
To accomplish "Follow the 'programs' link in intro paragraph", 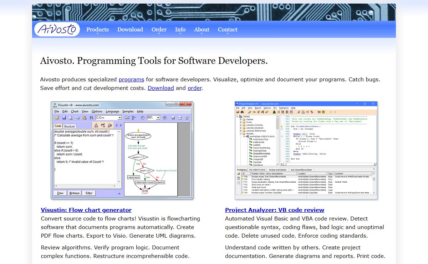I will click(132, 80).
